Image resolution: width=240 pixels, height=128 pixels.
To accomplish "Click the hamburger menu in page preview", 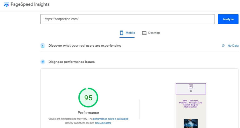I will pyautogui.click(x=191, y=91).
